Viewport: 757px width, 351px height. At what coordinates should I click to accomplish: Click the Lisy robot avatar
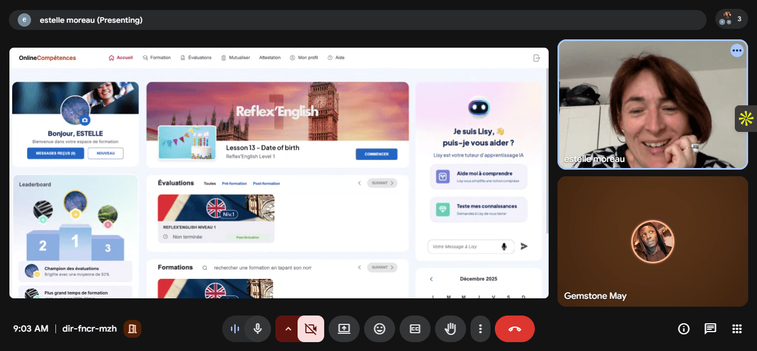pos(478,107)
